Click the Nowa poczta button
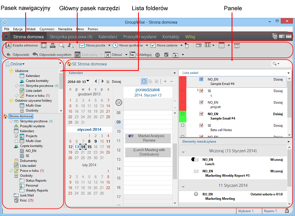Image resolution: width=295 pixels, height=216 pixels. point(92,45)
